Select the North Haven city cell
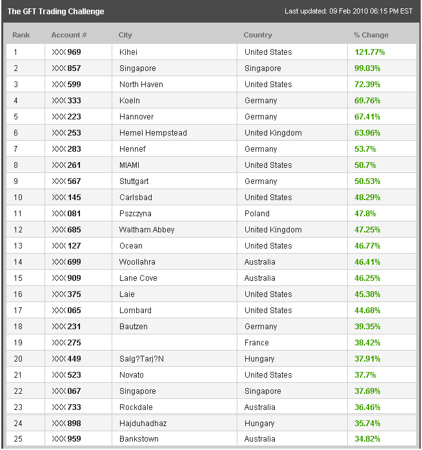Screen dimensions: 422x450 pos(141,85)
